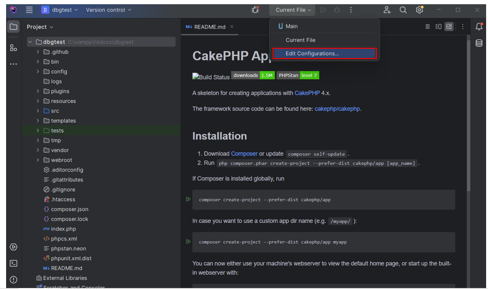
Task: Click the Debug bug icon in toolbar
Action: tap(337, 10)
